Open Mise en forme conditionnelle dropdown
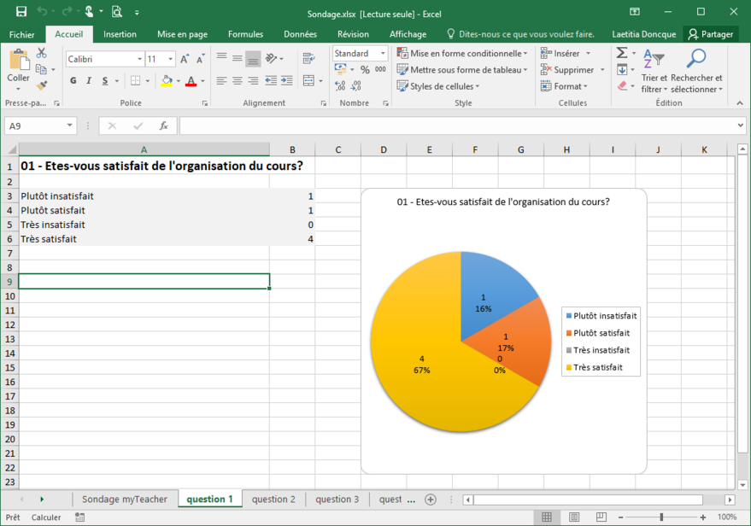Screen dimensions: 751x526 (461, 53)
